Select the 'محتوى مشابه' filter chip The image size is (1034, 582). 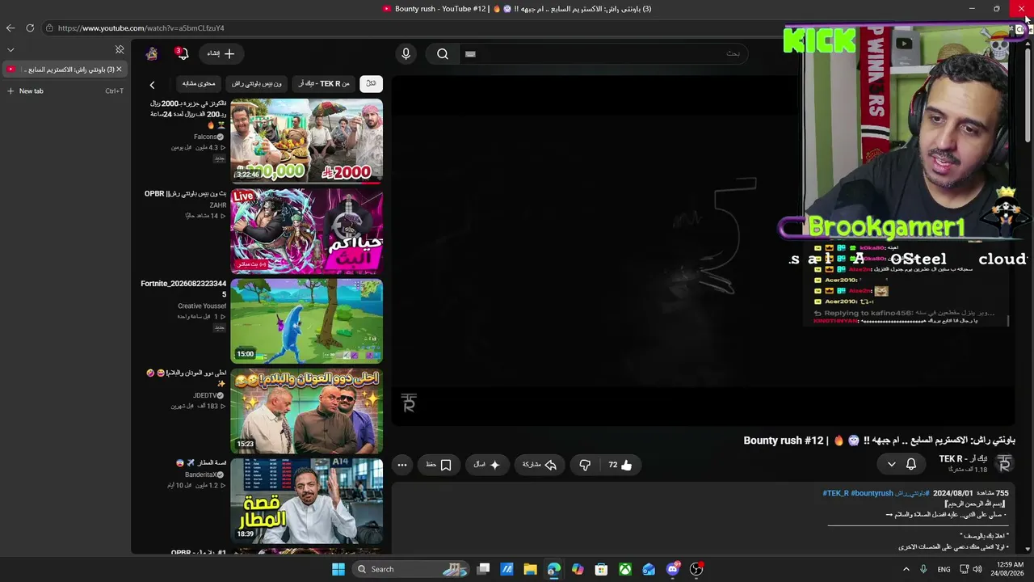(x=199, y=83)
